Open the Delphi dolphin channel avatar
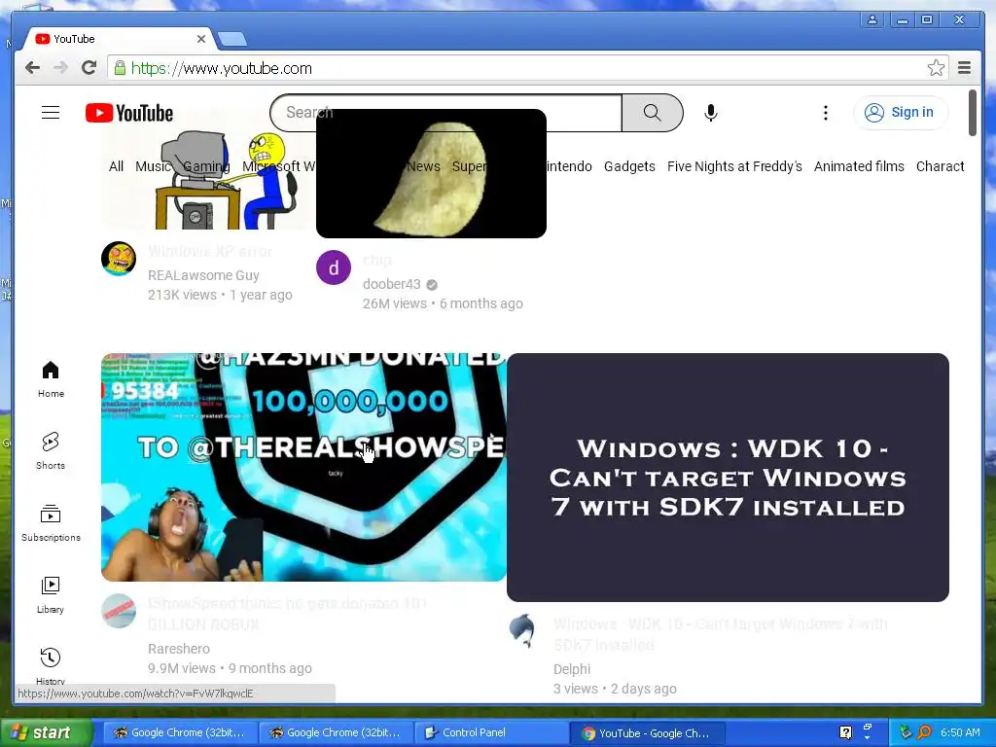The height and width of the screenshot is (747, 996). pos(524,630)
